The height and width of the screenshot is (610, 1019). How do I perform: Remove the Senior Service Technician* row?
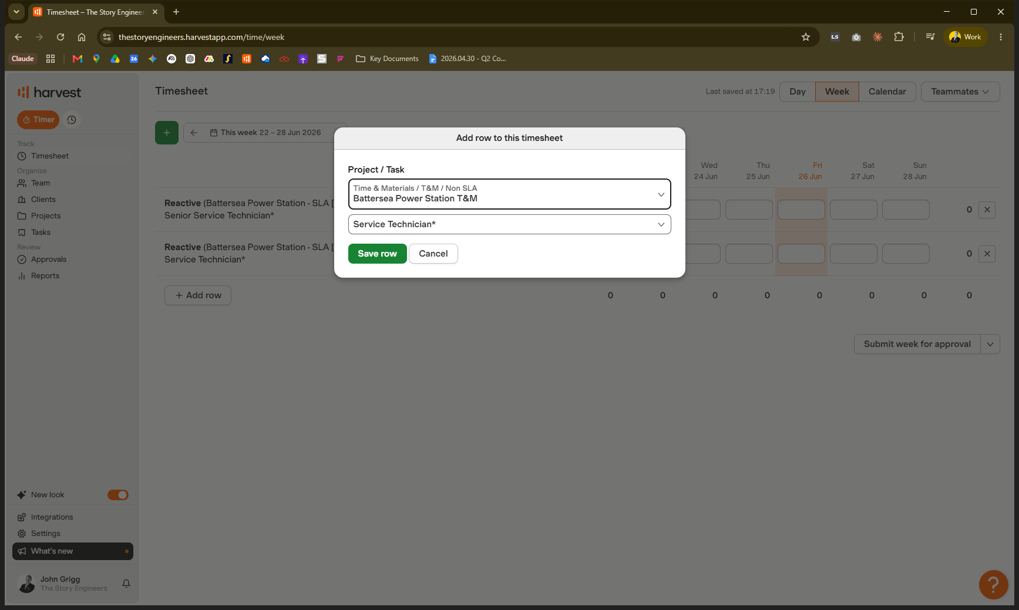click(x=987, y=210)
